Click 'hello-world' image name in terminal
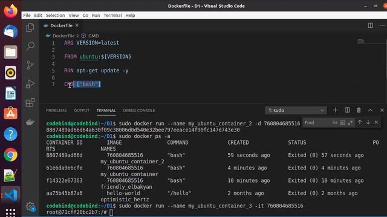The width and height of the screenshot is (387, 217). [123, 193]
